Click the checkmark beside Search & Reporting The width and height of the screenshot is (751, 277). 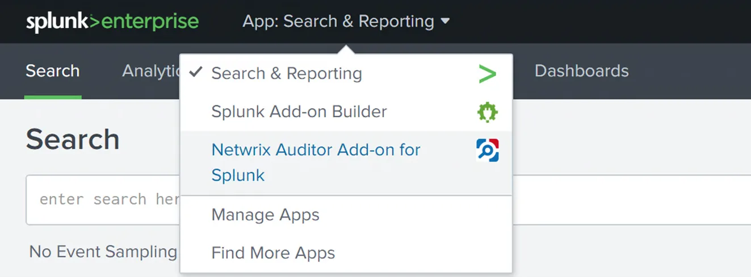tap(196, 73)
